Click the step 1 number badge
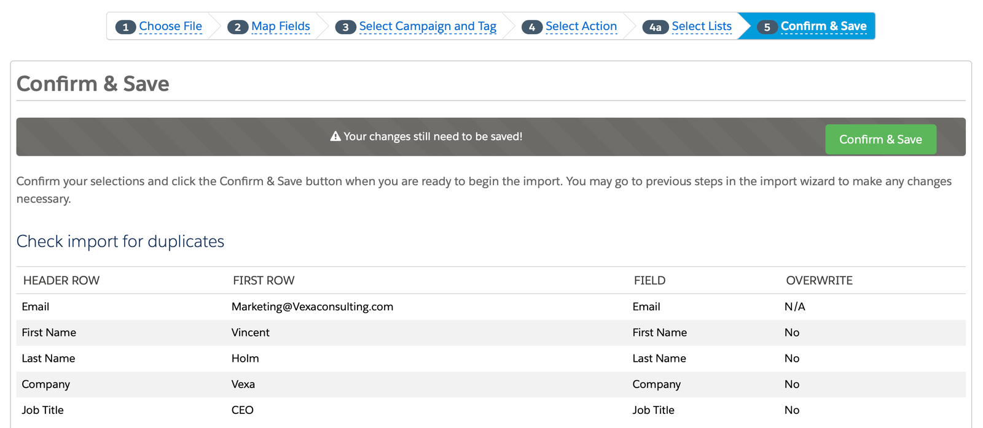The width and height of the screenshot is (983, 428). (125, 27)
